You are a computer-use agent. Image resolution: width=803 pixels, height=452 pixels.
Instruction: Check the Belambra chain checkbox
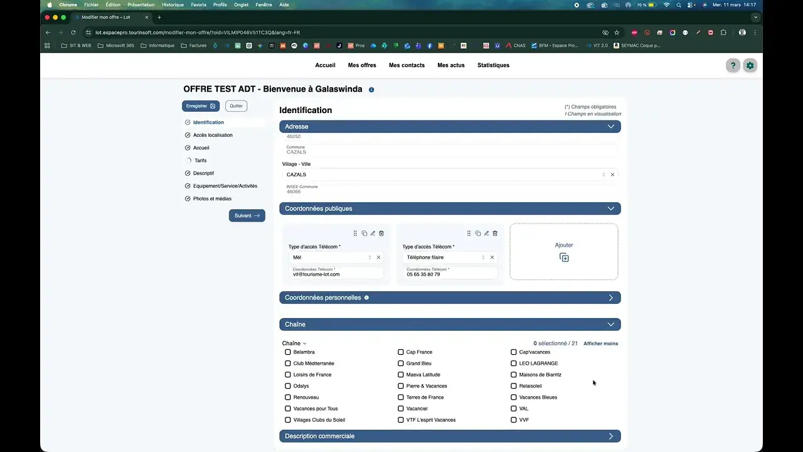(x=288, y=352)
